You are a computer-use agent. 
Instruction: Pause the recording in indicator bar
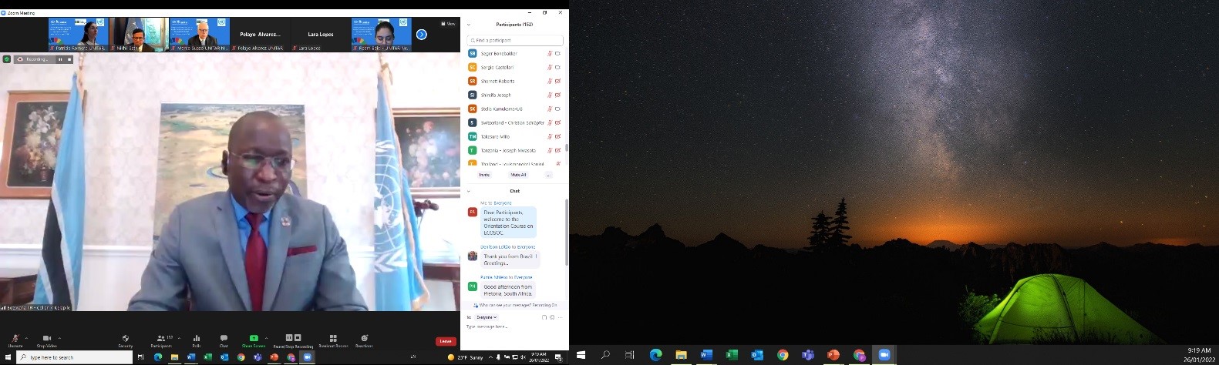60,59
